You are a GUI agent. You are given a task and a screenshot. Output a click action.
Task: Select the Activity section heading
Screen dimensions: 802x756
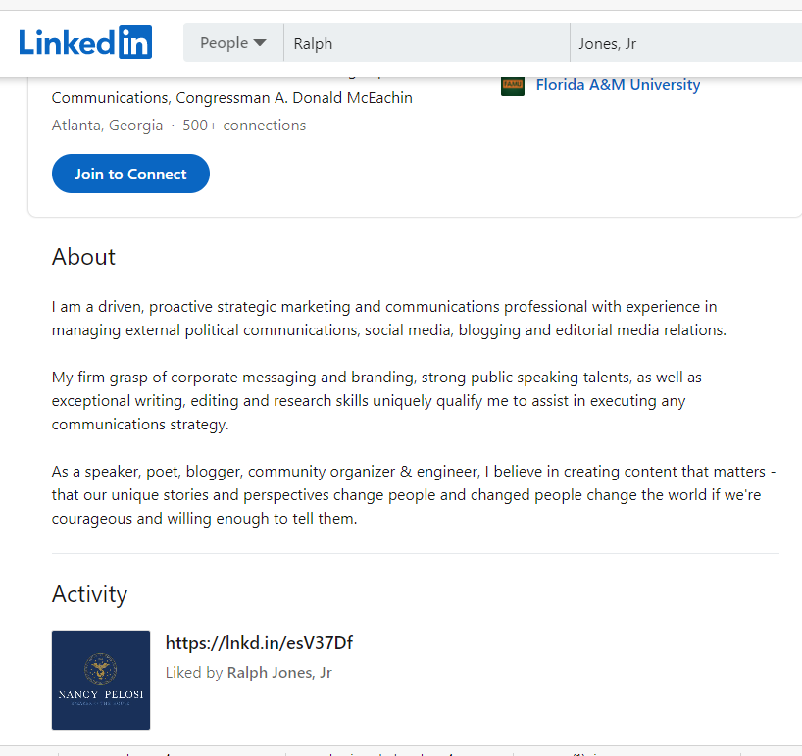point(89,594)
